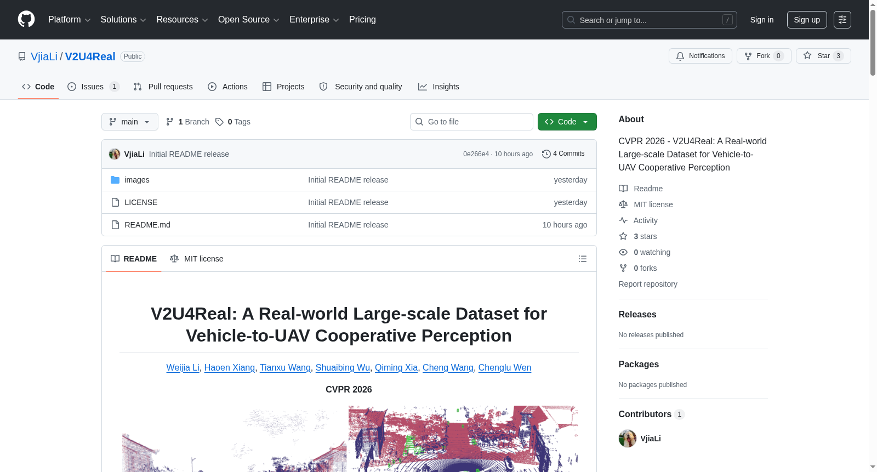Image resolution: width=877 pixels, height=472 pixels.
Task: Expand the Solutions menu
Action: click(123, 20)
